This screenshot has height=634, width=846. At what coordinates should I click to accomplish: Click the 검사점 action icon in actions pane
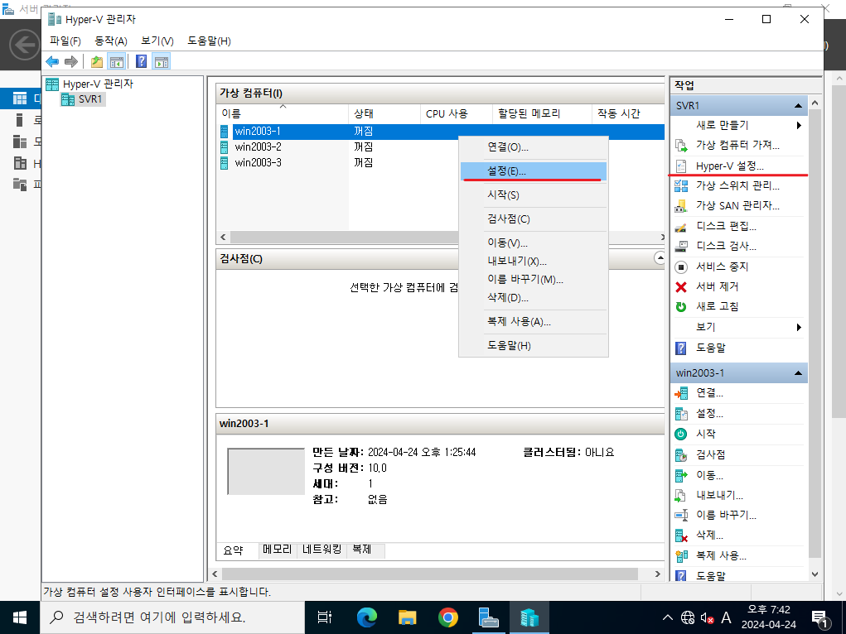point(681,454)
